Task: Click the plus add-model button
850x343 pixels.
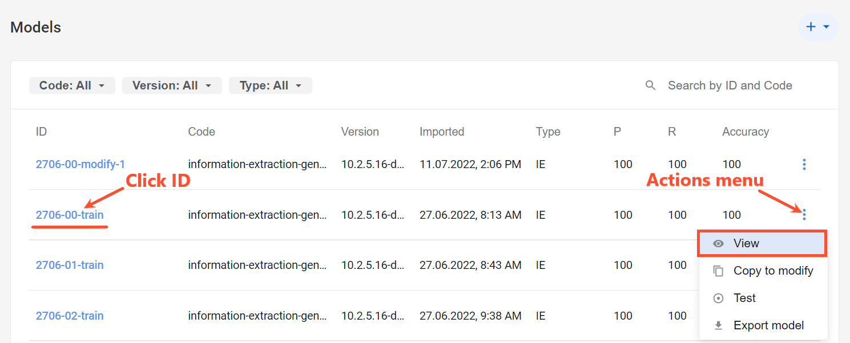Action: 817,27
